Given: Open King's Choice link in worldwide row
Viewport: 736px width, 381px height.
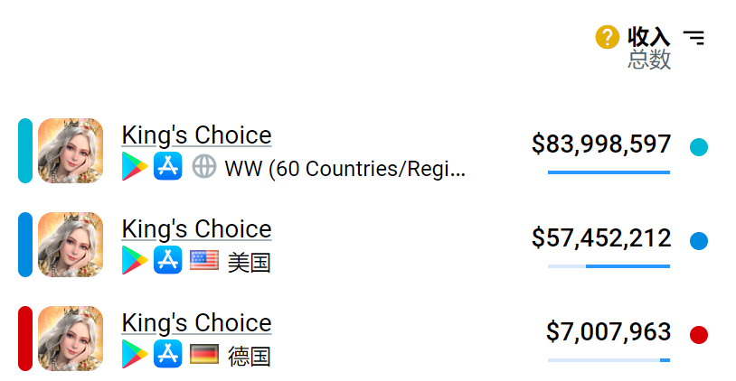Looking at the screenshot, I should point(196,135).
